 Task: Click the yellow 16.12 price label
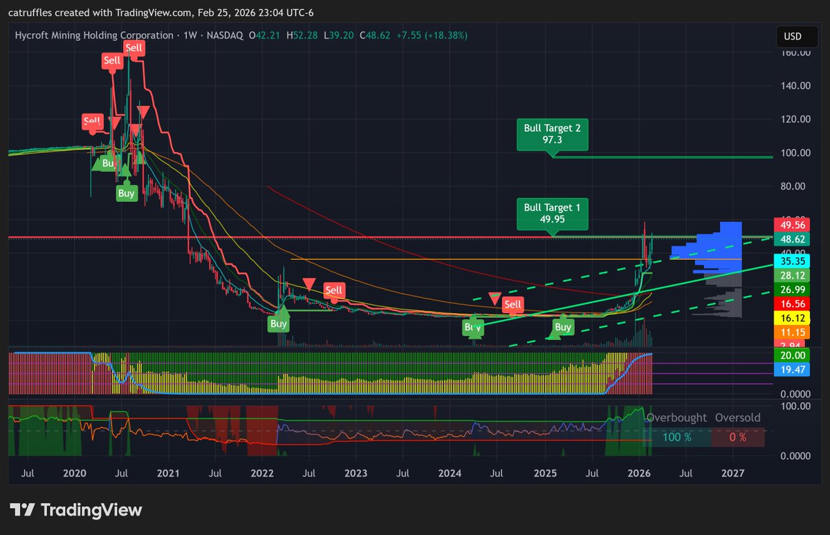[x=791, y=319]
